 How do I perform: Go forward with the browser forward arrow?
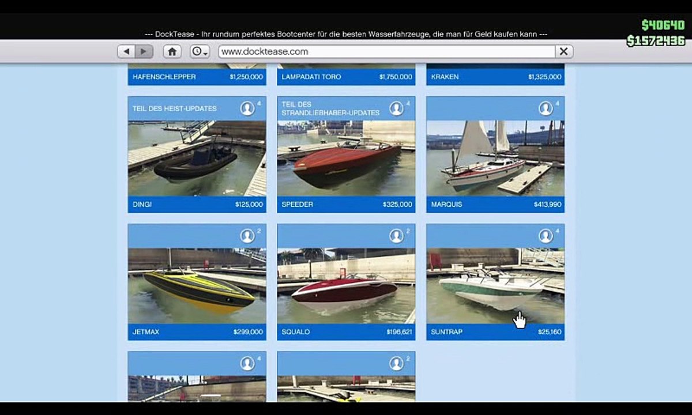[x=144, y=51]
